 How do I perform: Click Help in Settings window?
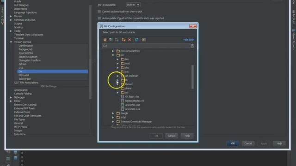point(279,143)
